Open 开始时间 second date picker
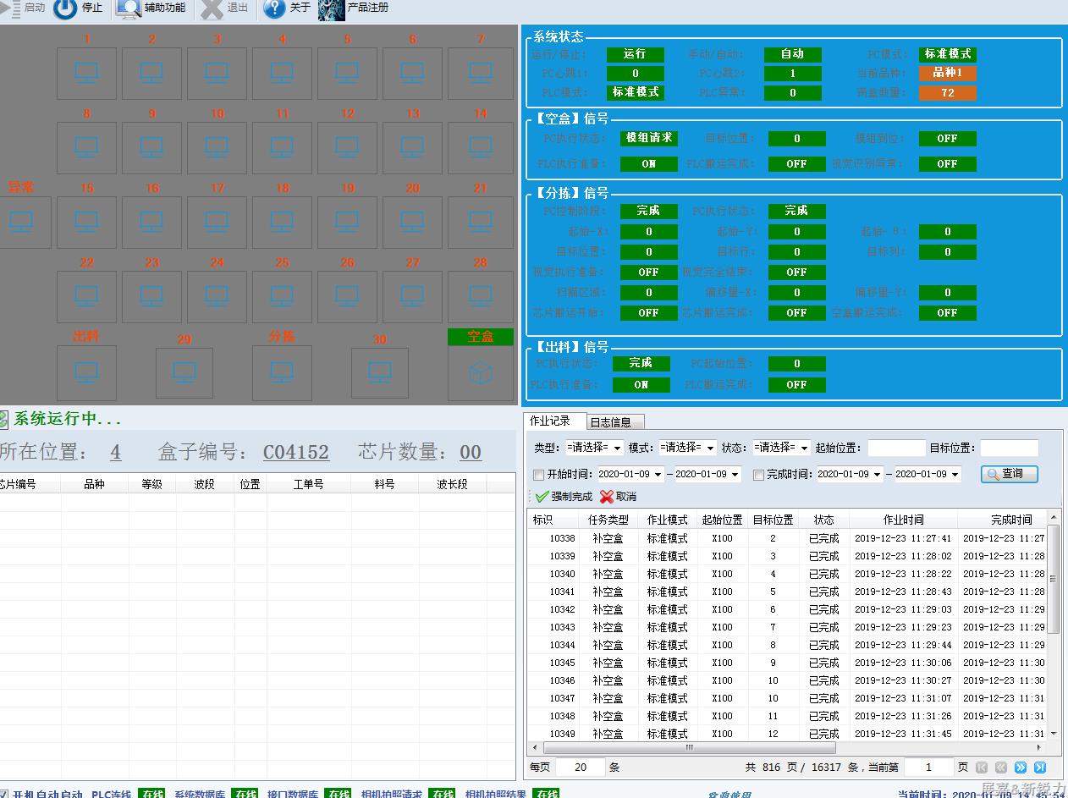 (707, 475)
